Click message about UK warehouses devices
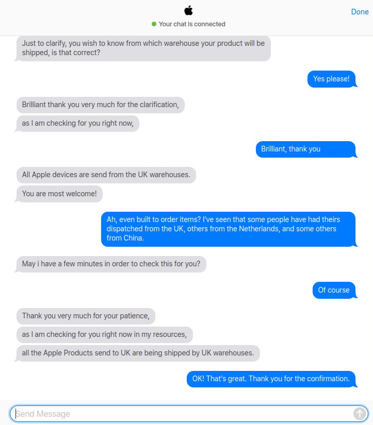 106,175
